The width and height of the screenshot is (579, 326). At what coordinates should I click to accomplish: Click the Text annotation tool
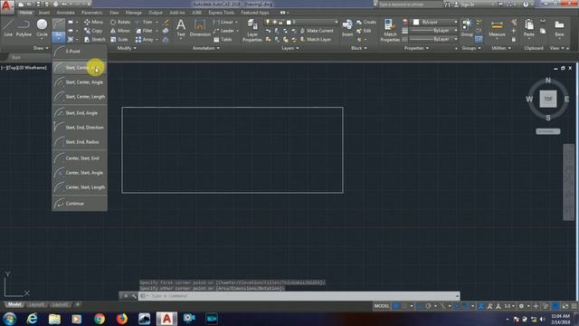tap(181, 28)
